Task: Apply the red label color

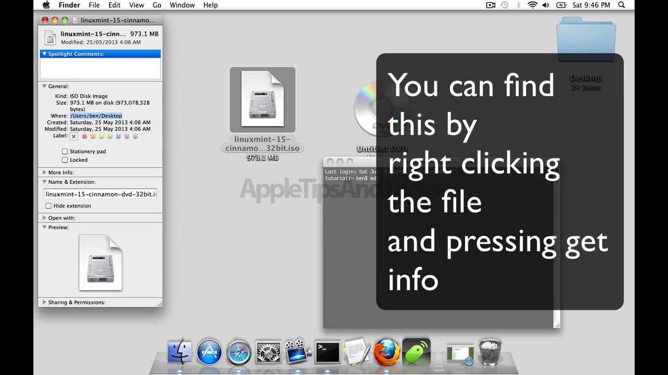Action: coord(85,136)
